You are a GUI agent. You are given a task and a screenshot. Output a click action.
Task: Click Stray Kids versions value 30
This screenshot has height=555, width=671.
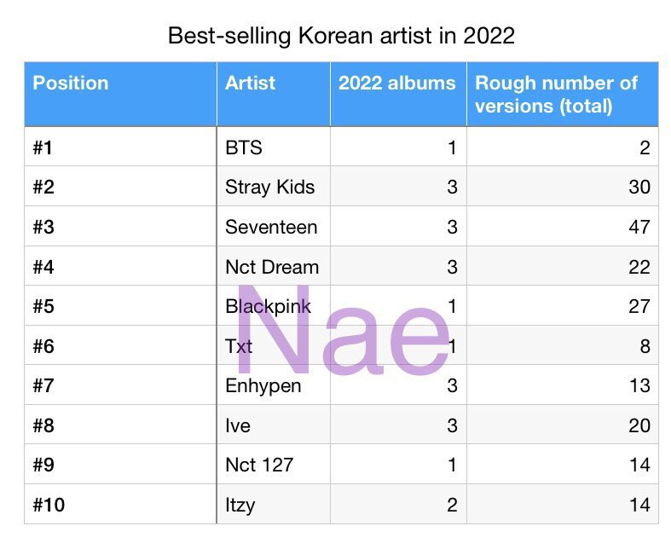tap(563, 187)
